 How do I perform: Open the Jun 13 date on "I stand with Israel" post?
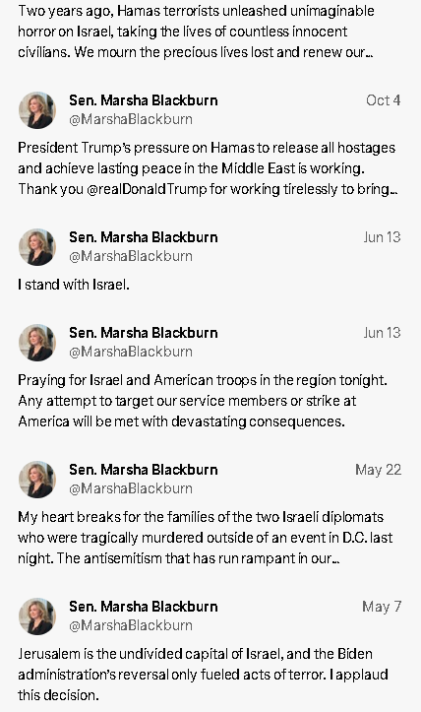click(382, 237)
